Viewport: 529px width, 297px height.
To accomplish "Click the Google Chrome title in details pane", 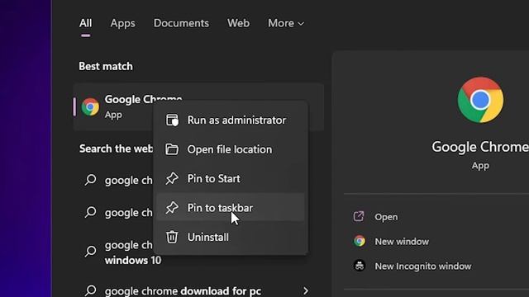I will point(480,147).
